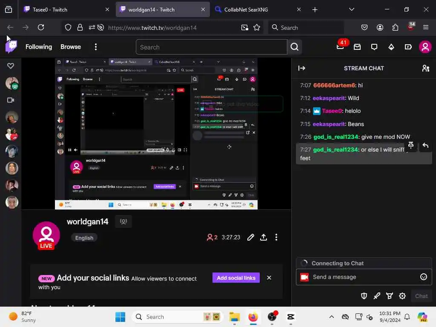The height and width of the screenshot is (327, 436).
Task: Open the Firefox hamburger application menu
Action: (426, 27)
